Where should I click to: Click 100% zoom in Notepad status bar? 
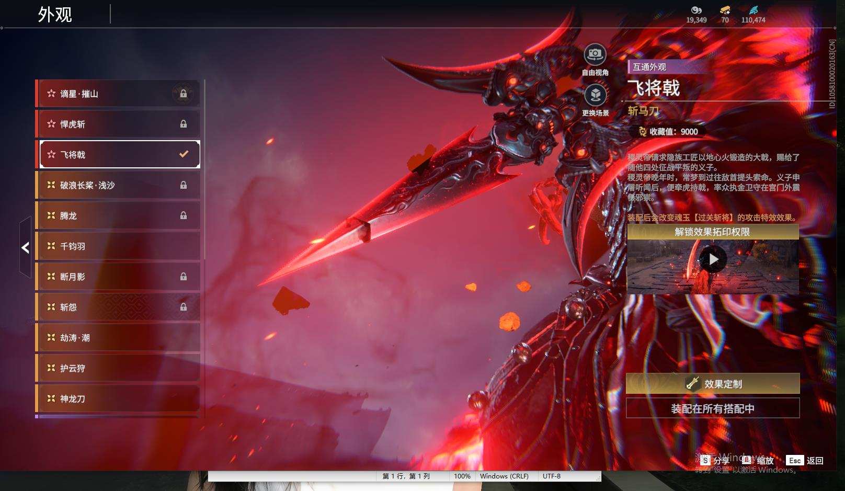[x=462, y=476]
